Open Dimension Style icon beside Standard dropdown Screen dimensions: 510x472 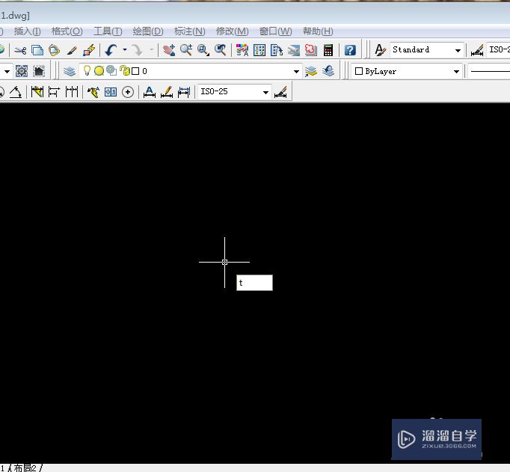pyautogui.click(x=477, y=50)
